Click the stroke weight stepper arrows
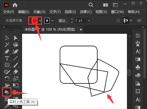The height and width of the screenshot is (109, 147). pyautogui.click(x=72, y=20)
